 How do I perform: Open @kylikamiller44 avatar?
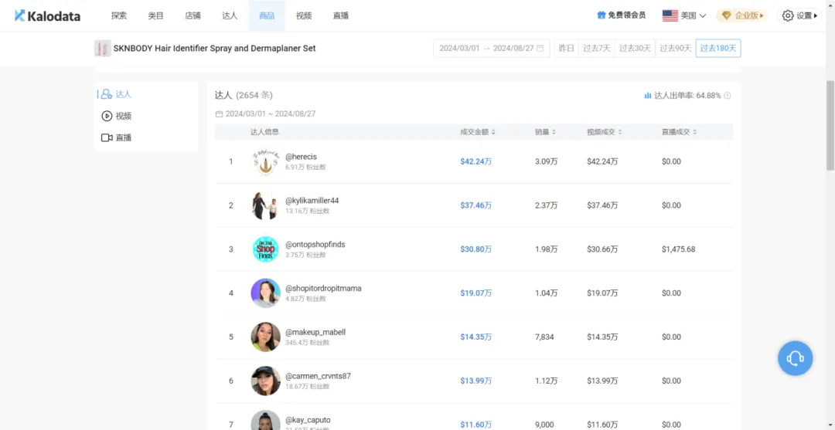(x=265, y=205)
